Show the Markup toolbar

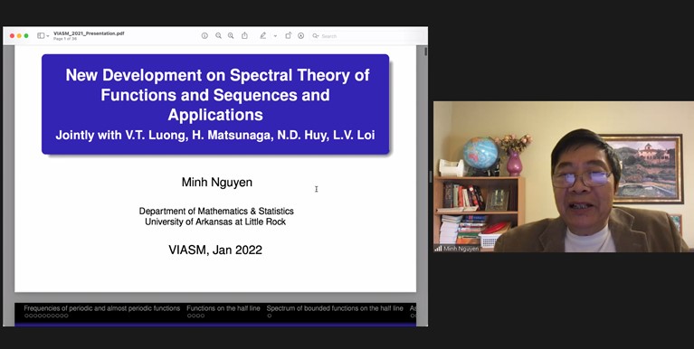(x=301, y=36)
